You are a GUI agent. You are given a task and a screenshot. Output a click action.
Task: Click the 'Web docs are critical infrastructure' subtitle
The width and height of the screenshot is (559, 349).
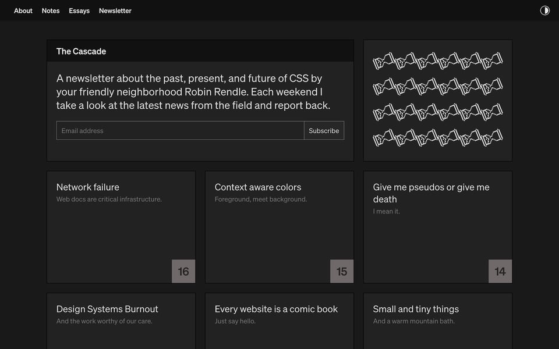tap(109, 200)
